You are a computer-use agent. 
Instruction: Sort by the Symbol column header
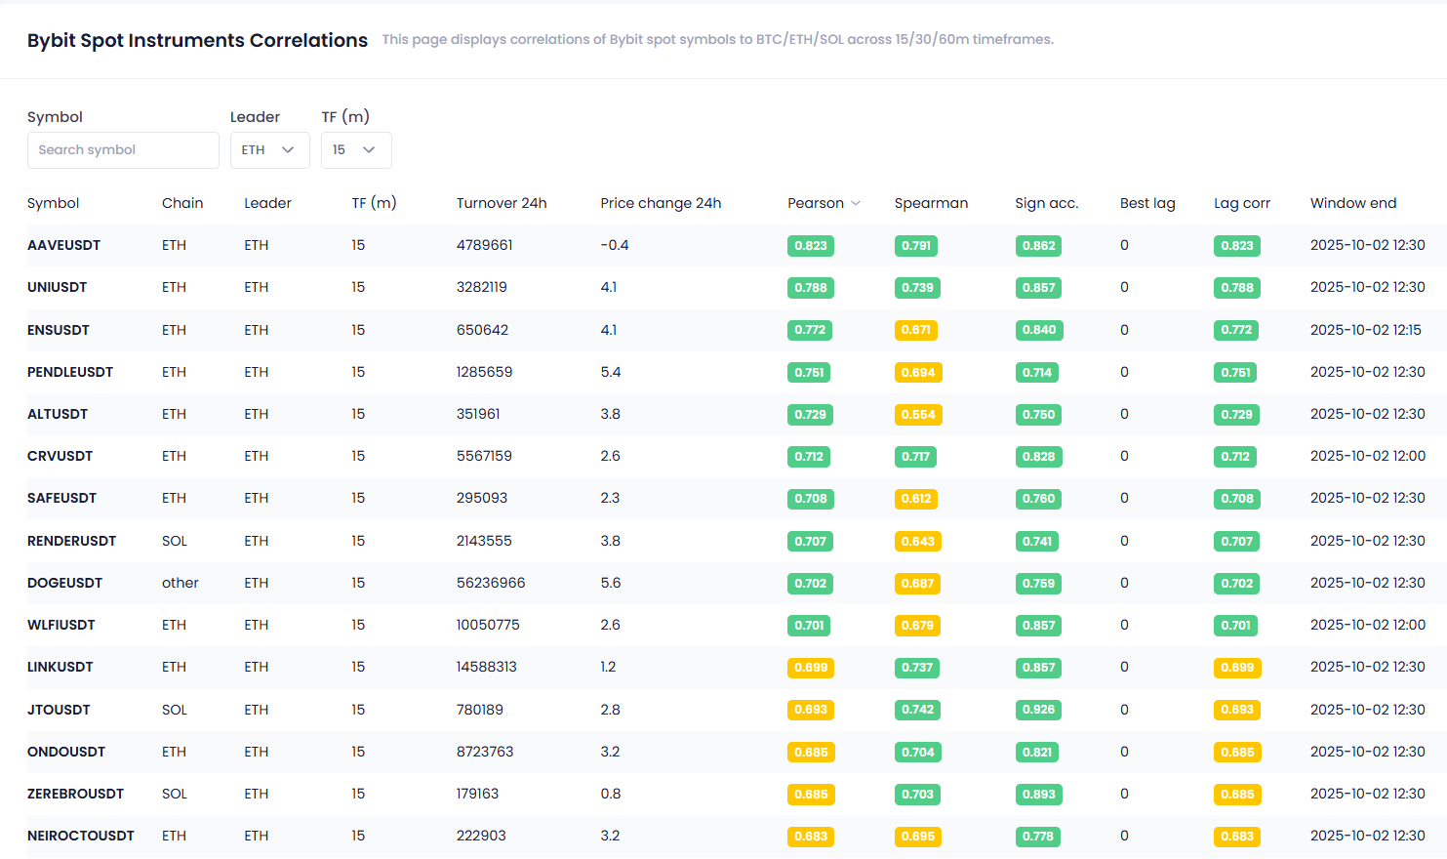[x=54, y=203]
